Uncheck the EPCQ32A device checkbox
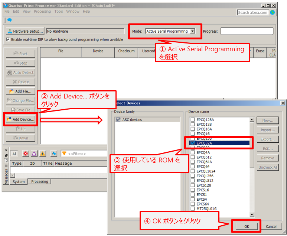Image resolution: width=287 pixels, height=236 pixels. click(192, 143)
